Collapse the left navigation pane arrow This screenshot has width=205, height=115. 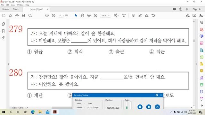point(8,64)
